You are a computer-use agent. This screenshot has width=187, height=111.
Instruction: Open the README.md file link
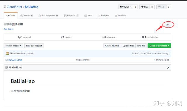pos(15,60)
